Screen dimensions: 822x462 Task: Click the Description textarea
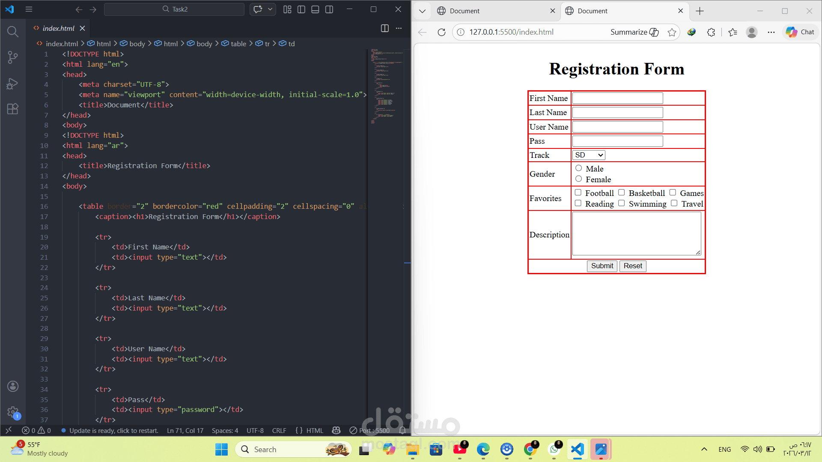pyautogui.click(x=636, y=234)
